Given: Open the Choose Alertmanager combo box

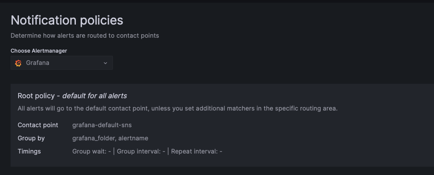Looking at the screenshot, I should point(61,63).
